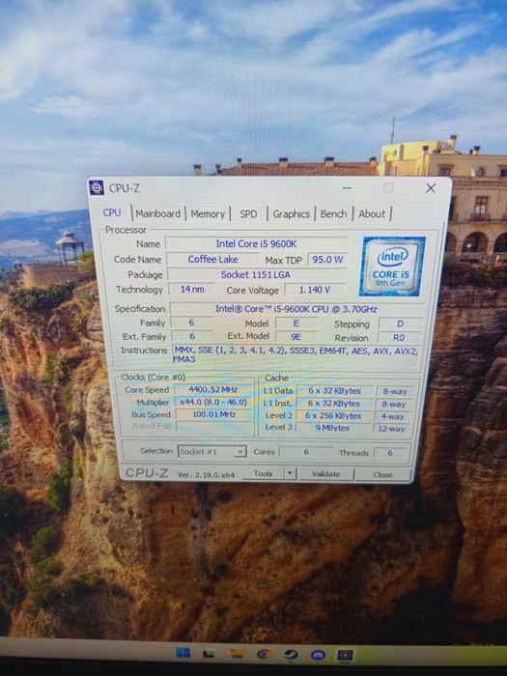
Task: Click the Validate button
Action: pos(326,474)
